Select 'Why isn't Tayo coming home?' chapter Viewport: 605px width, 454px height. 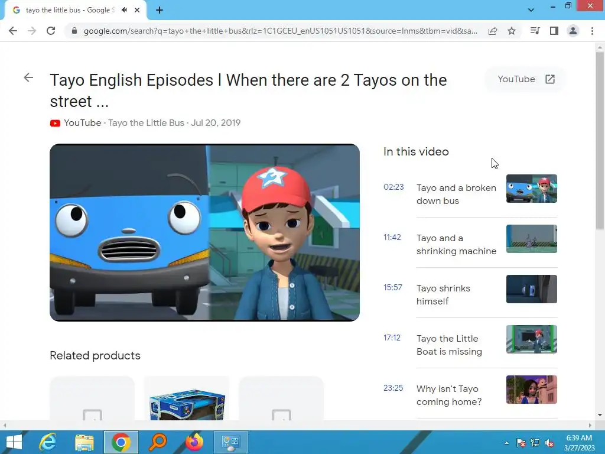(x=449, y=395)
